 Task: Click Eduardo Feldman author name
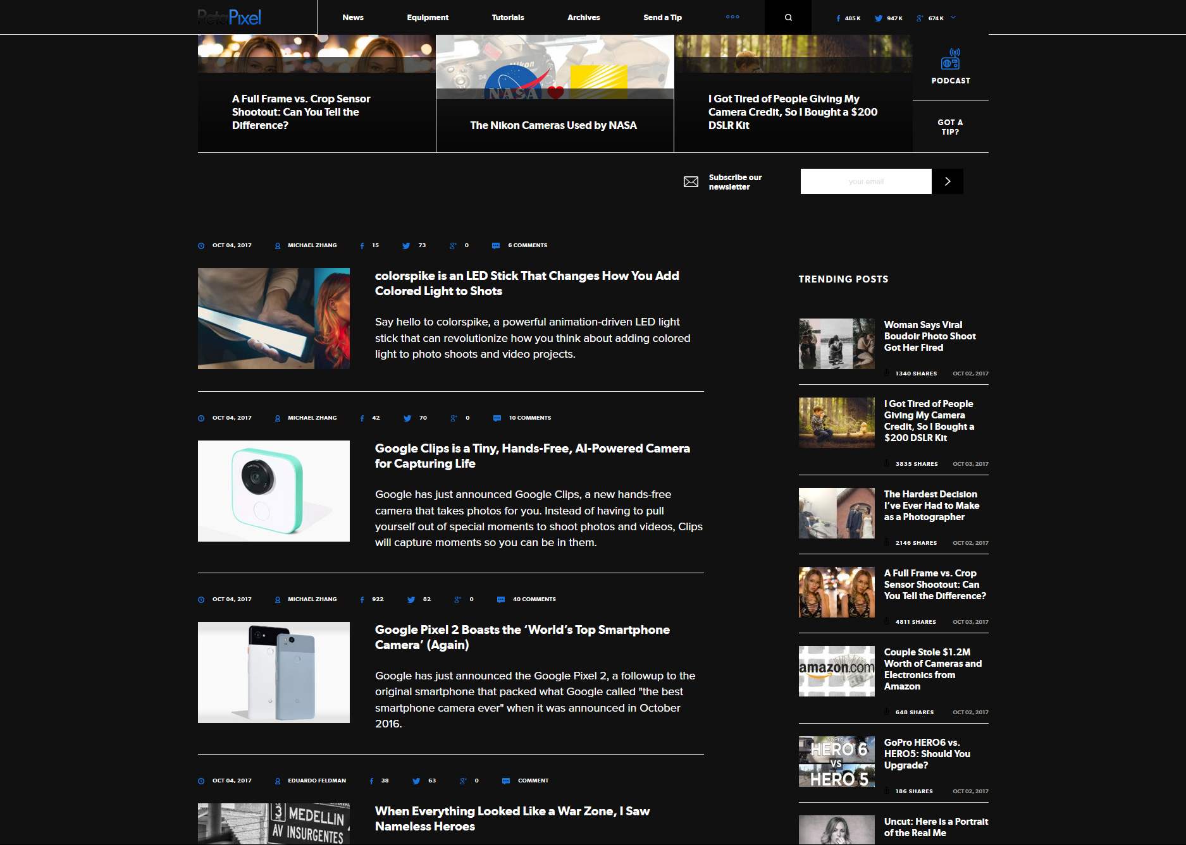[317, 781]
